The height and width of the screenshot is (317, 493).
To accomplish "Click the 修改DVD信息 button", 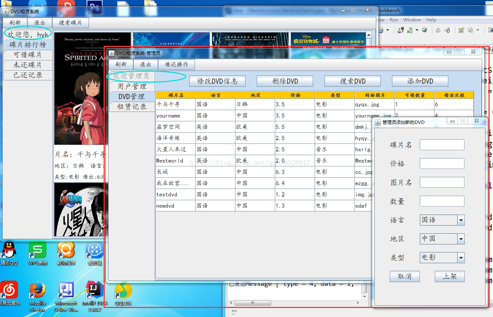I will pyautogui.click(x=217, y=81).
